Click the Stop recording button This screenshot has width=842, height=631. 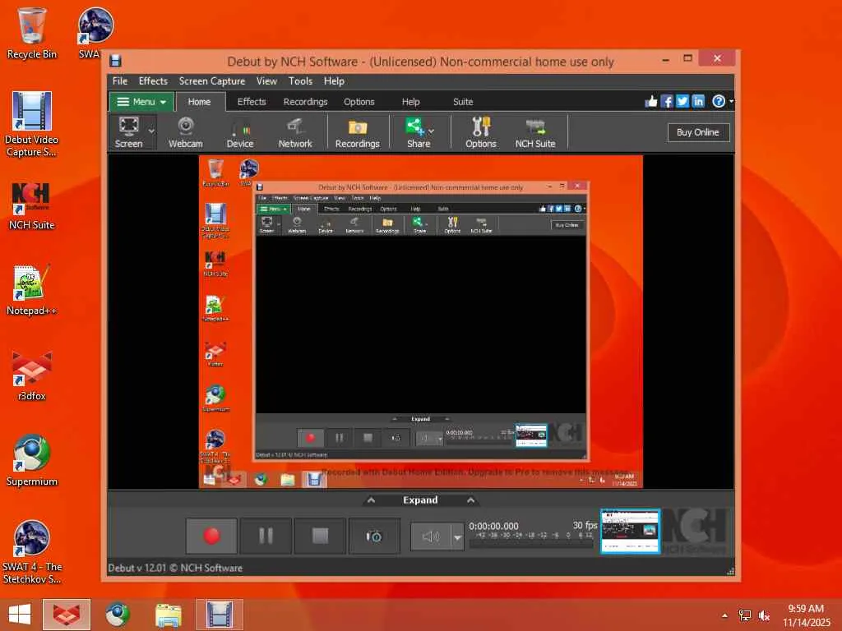coord(320,536)
